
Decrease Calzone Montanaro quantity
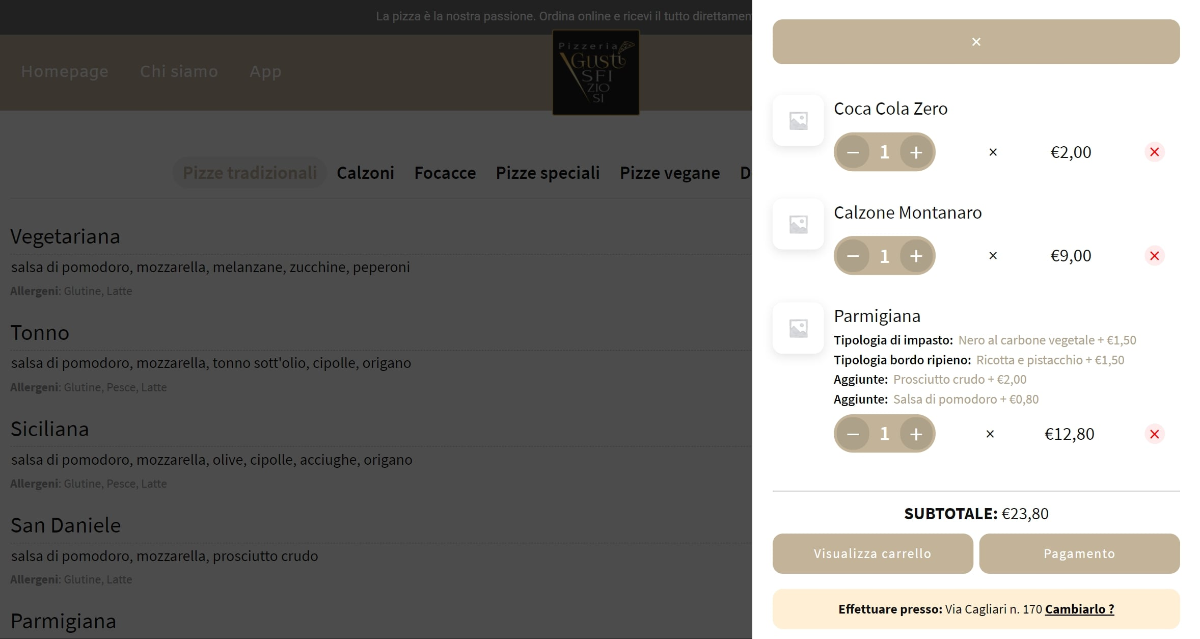coord(853,256)
